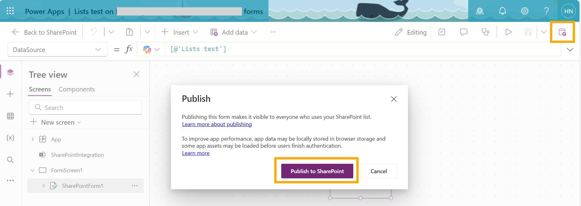
Task: Click Publish to SharePoint button
Action: click(317, 171)
